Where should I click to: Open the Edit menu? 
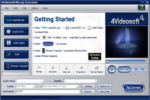(16, 8)
